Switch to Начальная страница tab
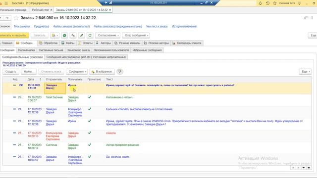Image resolution: width=317 pixels, height=178 pixels. (13, 10)
